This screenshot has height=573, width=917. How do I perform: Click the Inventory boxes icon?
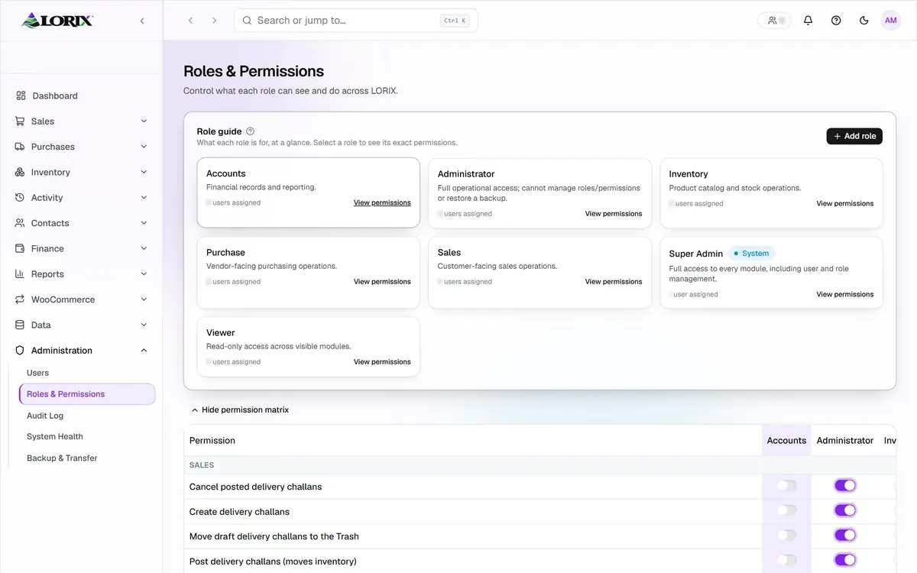click(20, 172)
